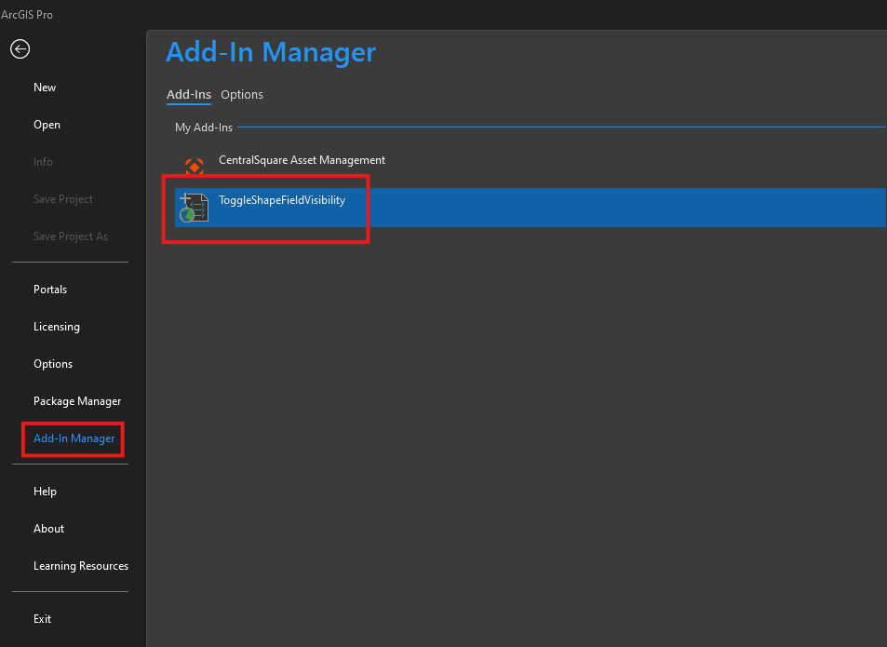Open the Help menu item
This screenshot has width=887, height=647.
(46, 491)
